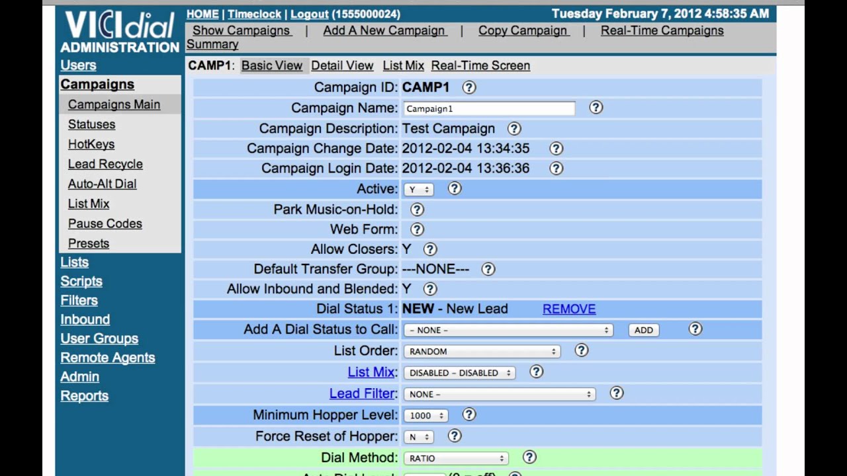Image resolution: width=847 pixels, height=476 pixels.
Task: Open help icon for Campaign ID
Action: coord(469,87)
